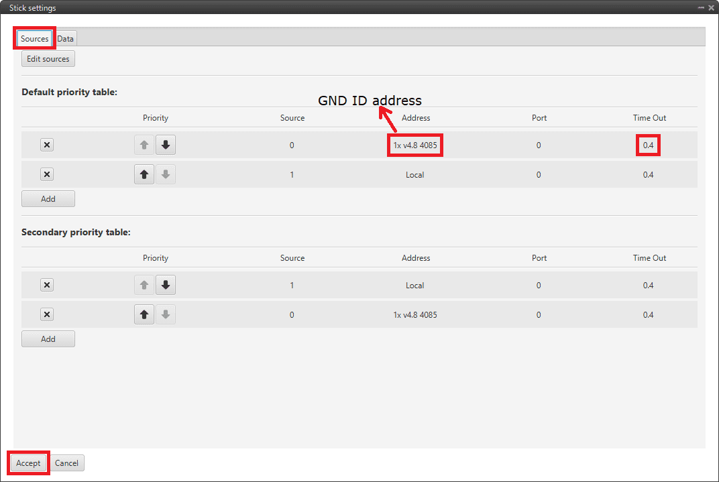Add a row to Default priority table
Image resolution: width=719 pixels, height=482 pixels.
(48, 199)
